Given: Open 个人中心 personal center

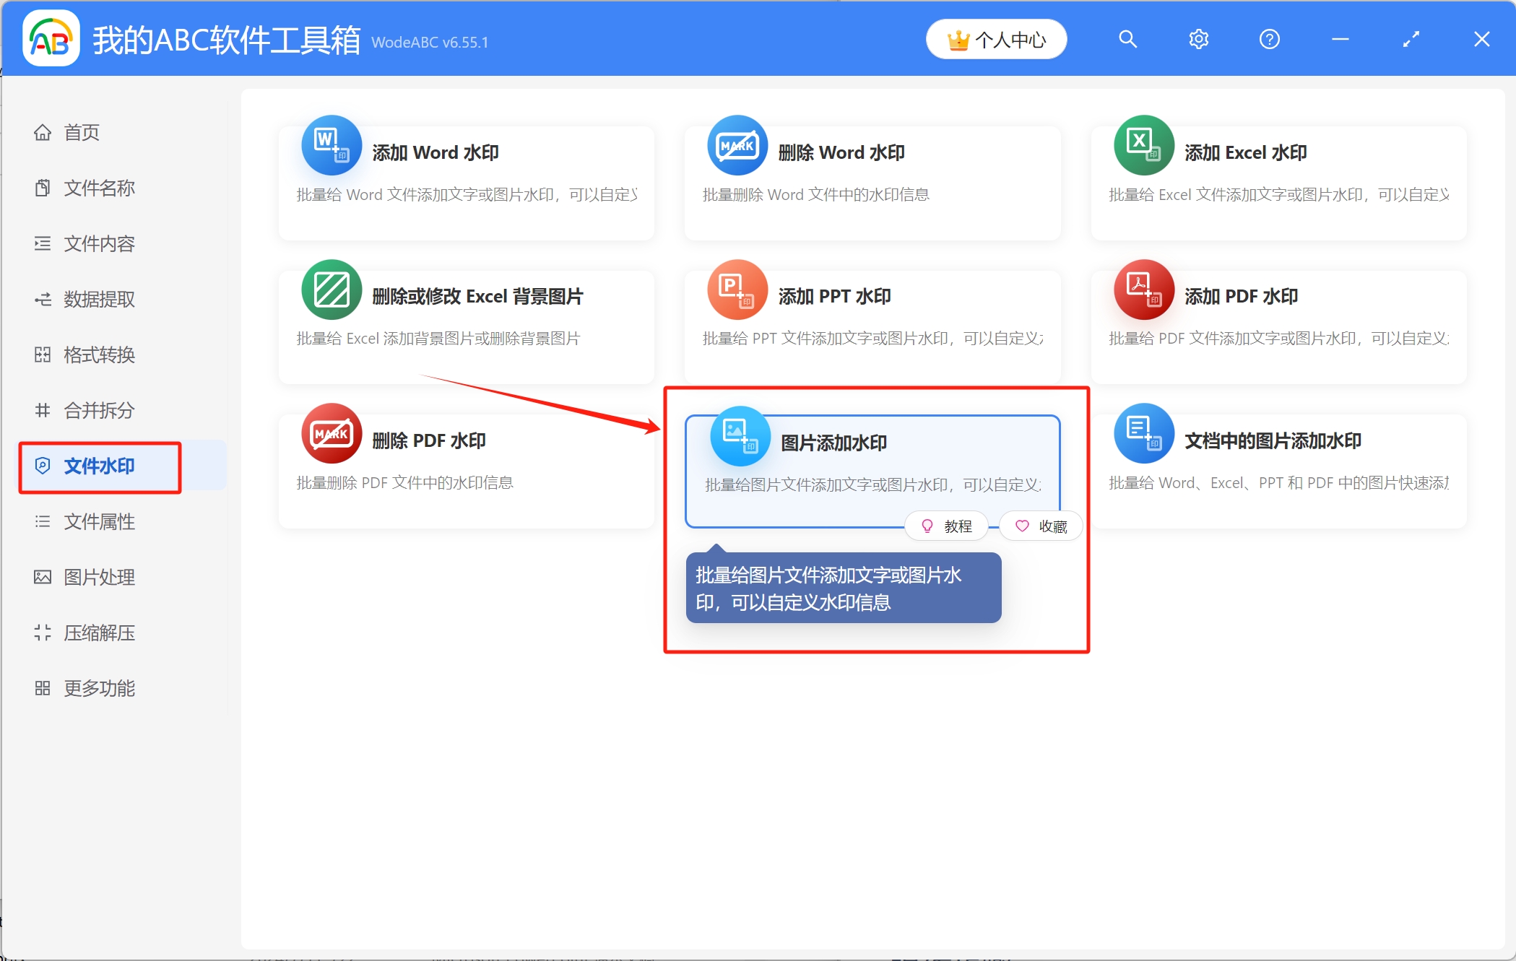Looking at the screenshot, I should click(x=996, y=40).
